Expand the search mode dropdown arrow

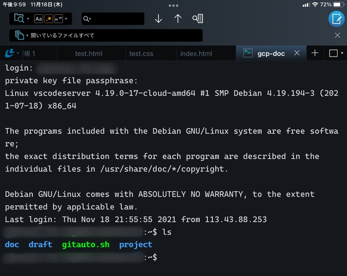pyautogui.click(x=28, y=19)
